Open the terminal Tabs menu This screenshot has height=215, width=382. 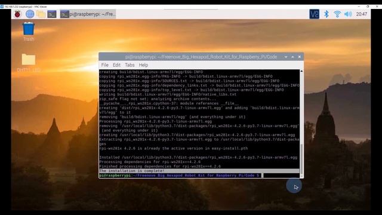click(130, 65)
